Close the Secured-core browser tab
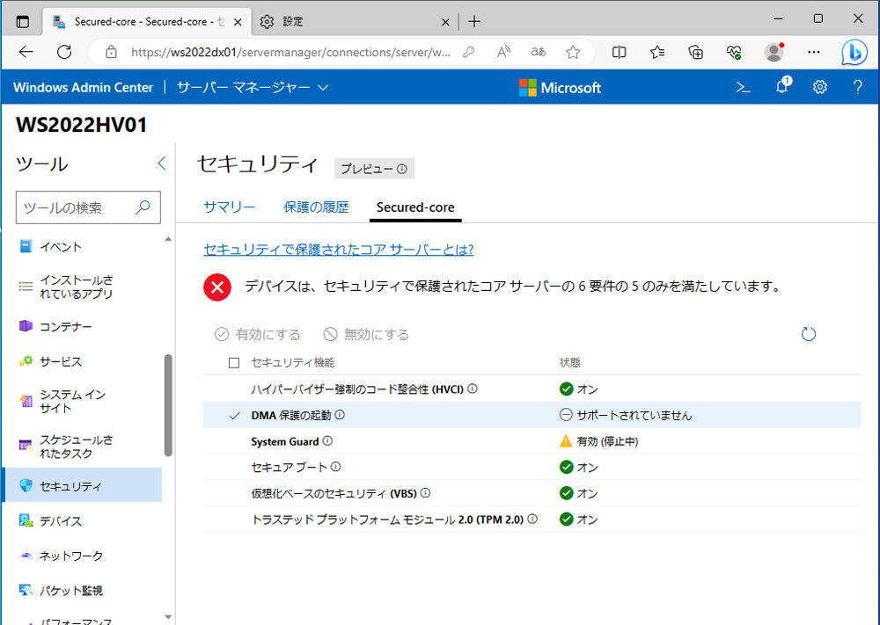Image resolution: width=880 pixels, height=625 pixels. point(238,22)
